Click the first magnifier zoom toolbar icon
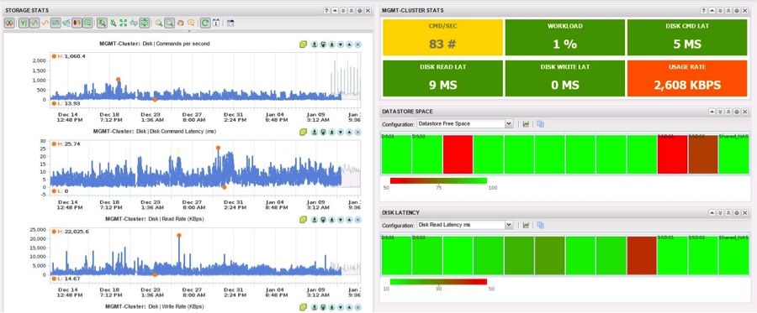Image resolution: width=757 pixels, height=313 pixels. [x=159, y=23]
